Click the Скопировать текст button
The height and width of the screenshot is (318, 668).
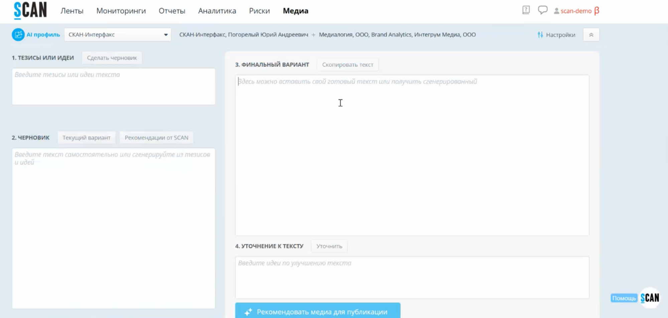click(x=348, y=65)
